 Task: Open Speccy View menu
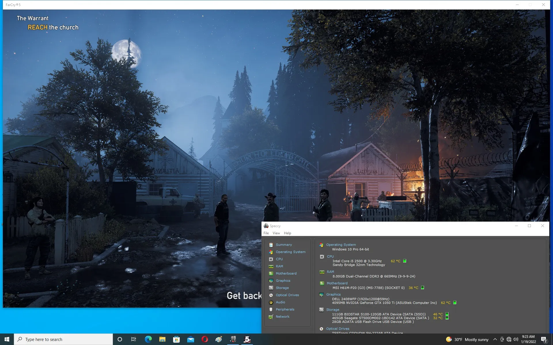[276, 233]
